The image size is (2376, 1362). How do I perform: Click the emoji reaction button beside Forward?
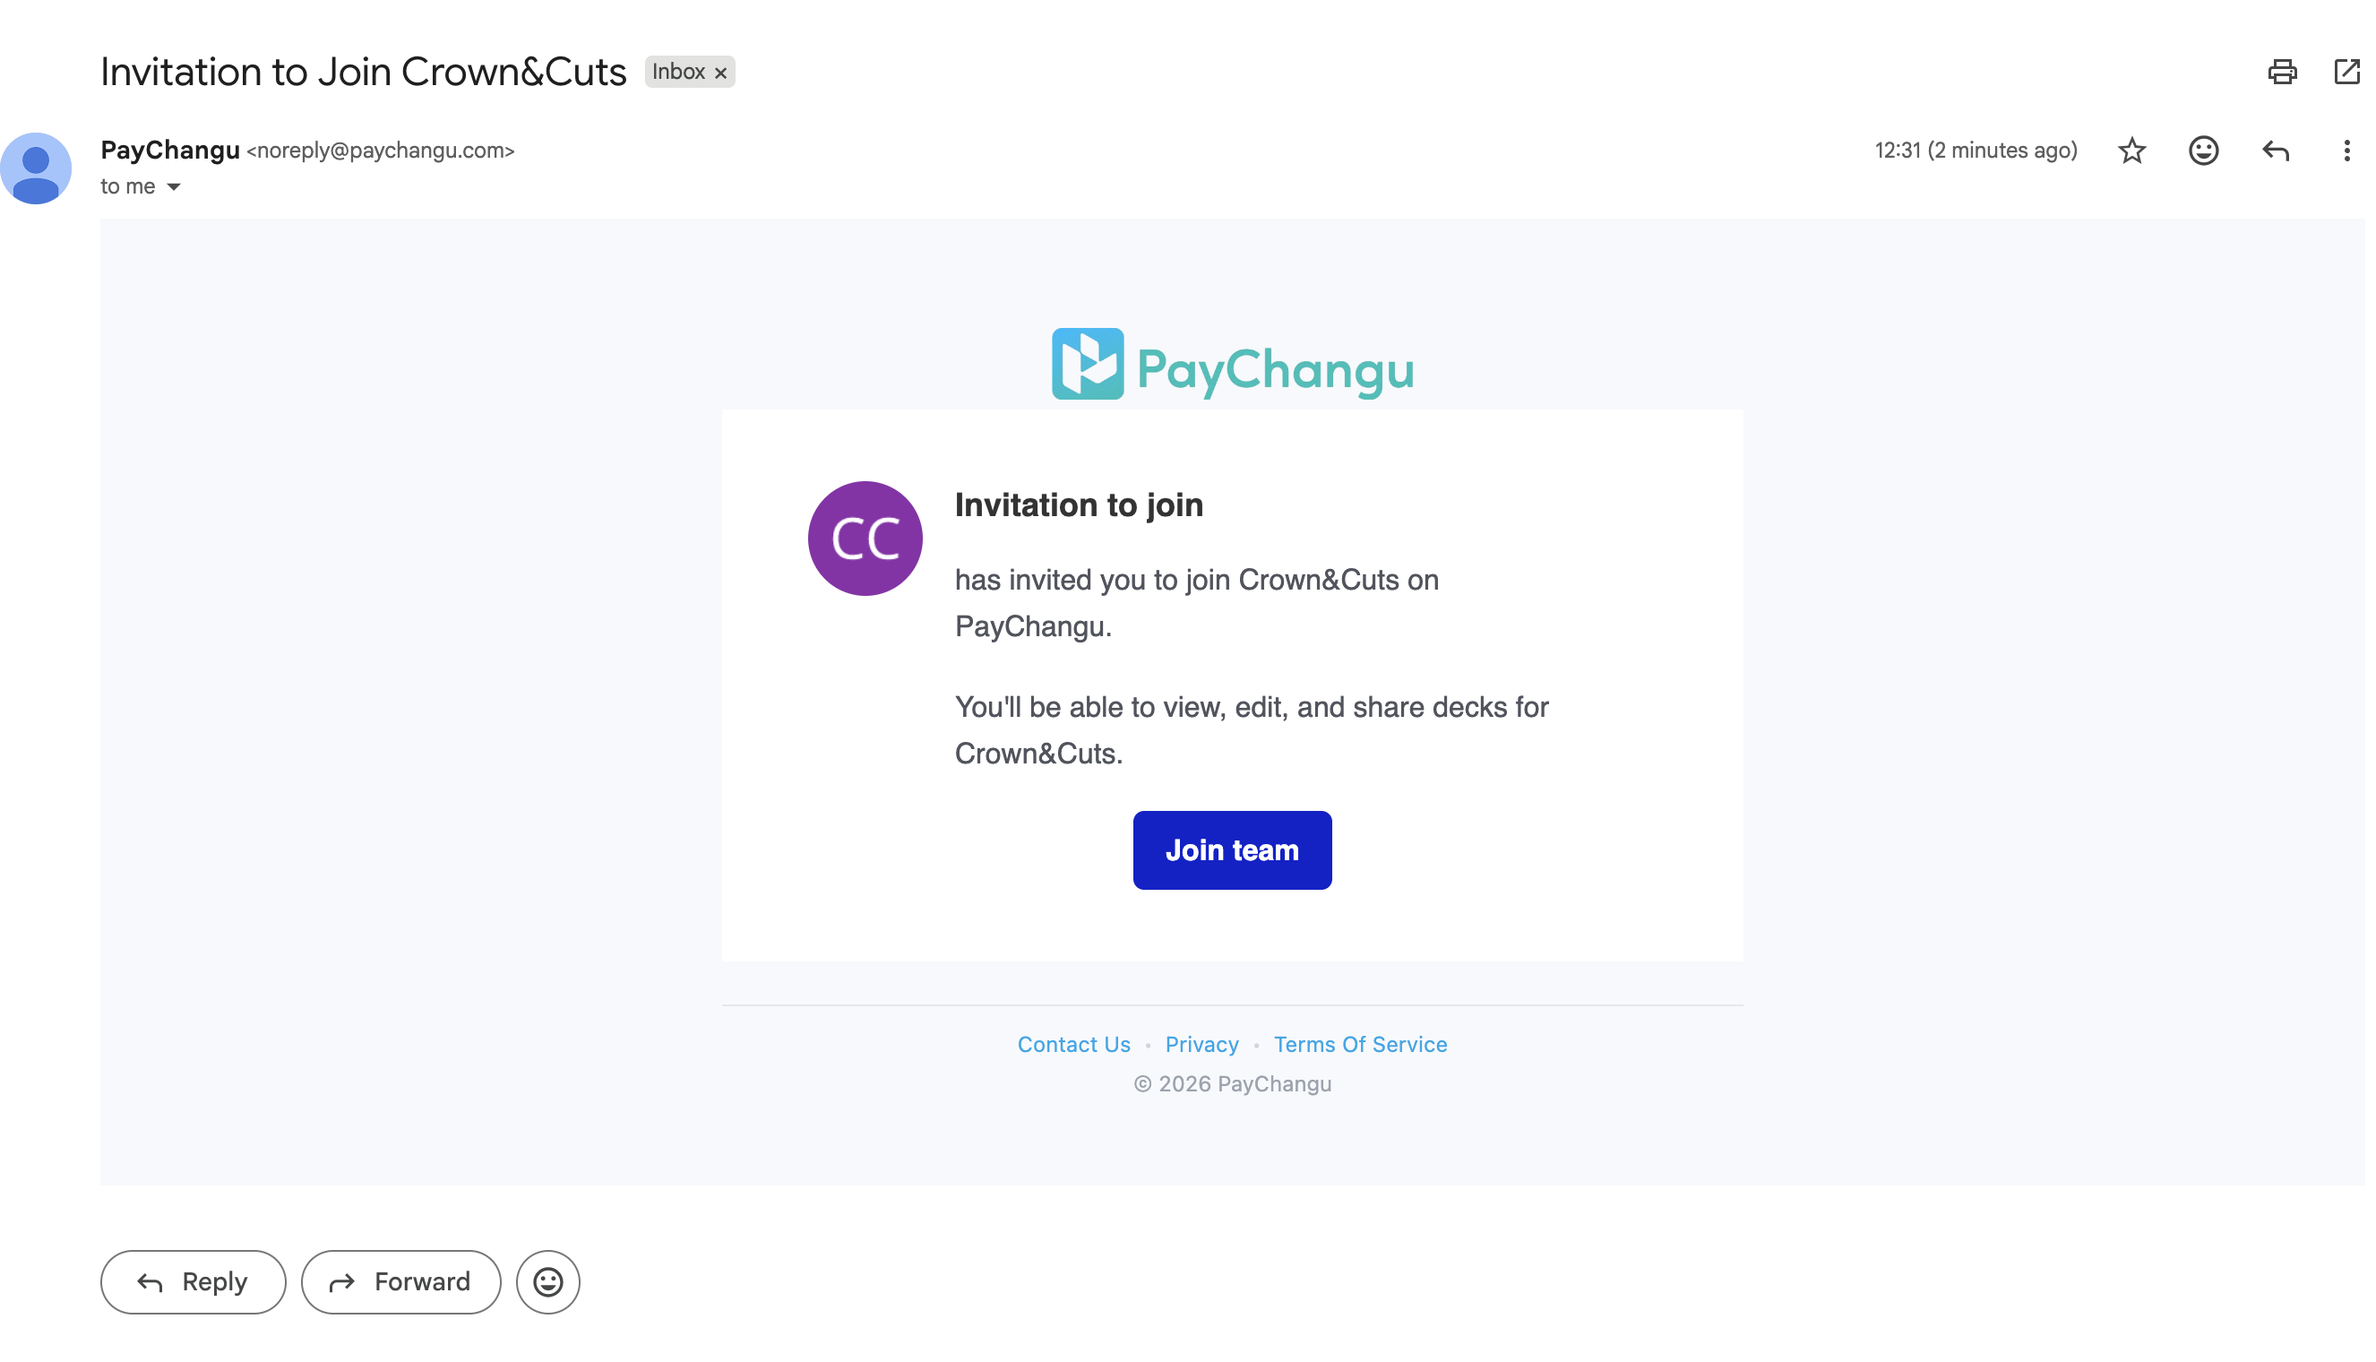[x=548, y=1281]
